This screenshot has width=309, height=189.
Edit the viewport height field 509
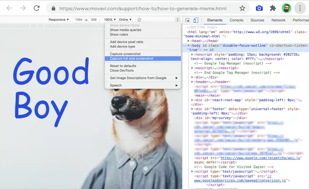94,20
